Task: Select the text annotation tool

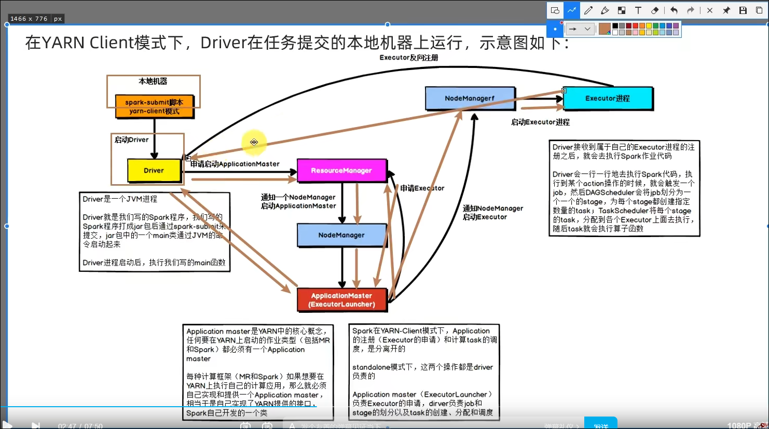Action: point(638,10)
